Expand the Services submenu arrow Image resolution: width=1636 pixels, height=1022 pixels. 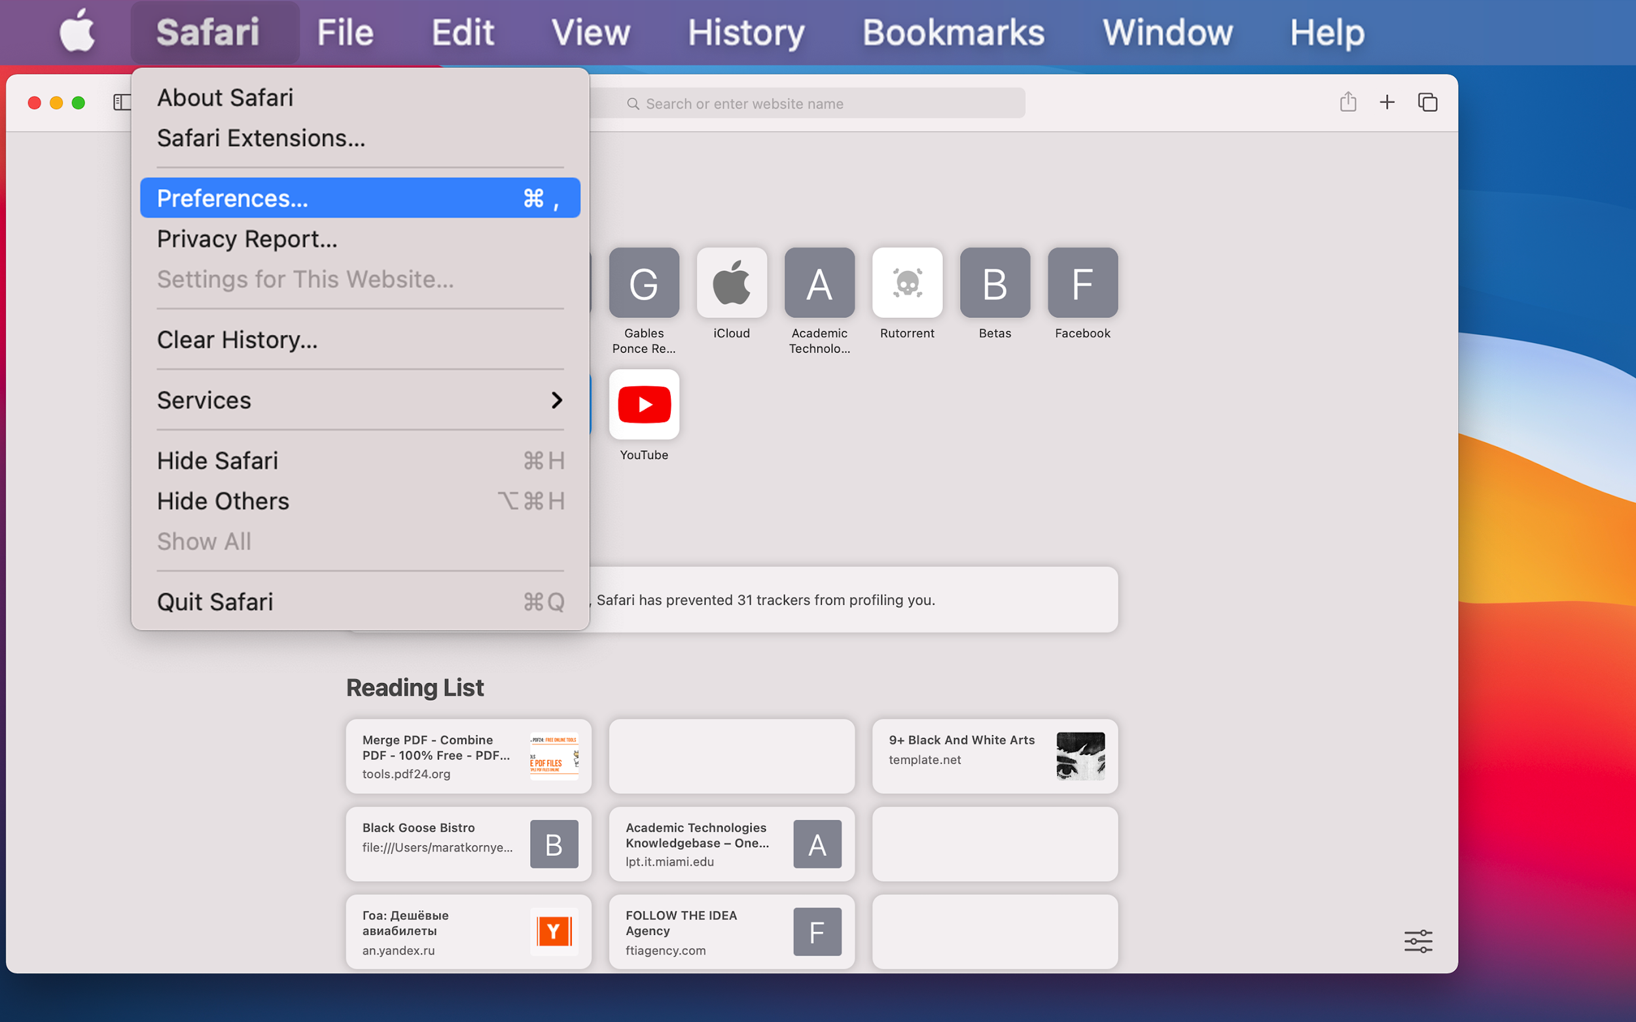click(556, 400)
